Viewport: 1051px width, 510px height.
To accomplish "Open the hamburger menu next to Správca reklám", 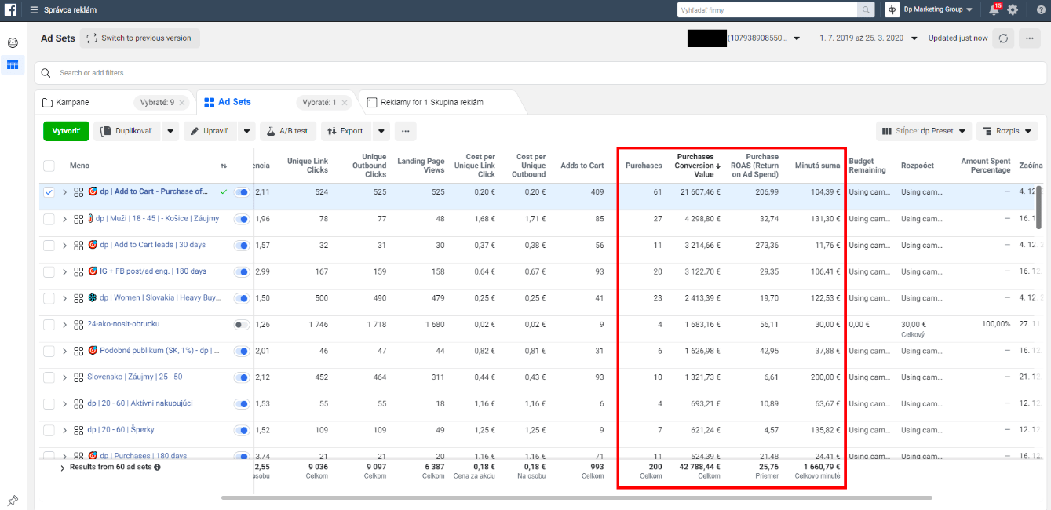I will point(34,10).
